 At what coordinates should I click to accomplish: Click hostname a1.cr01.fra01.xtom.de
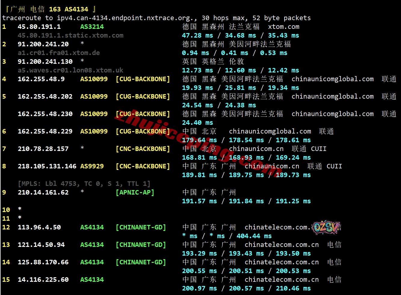click(x=59, y=53)
